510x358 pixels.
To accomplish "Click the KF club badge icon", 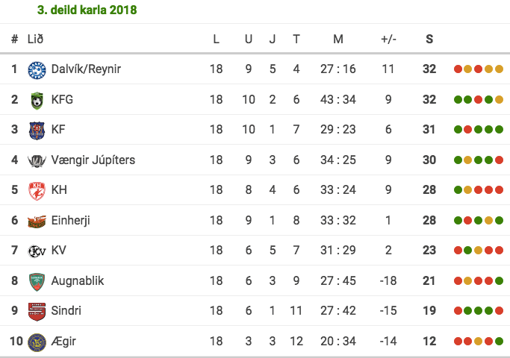I will pos(37,130).
